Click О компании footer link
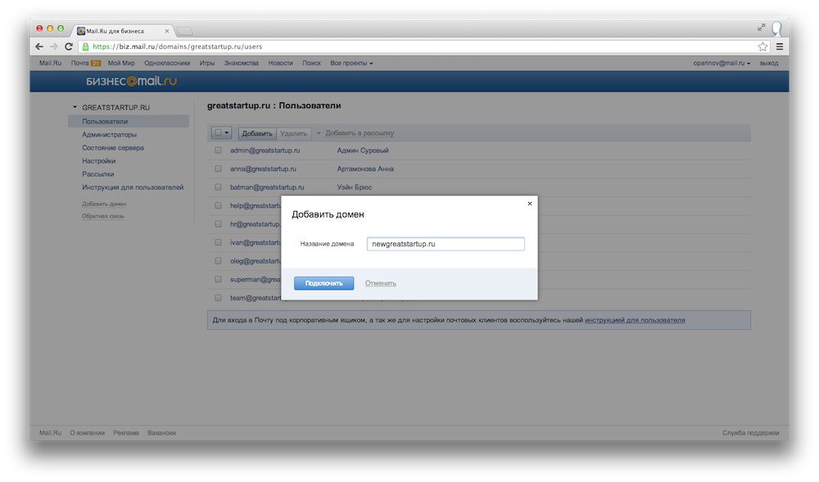 coord(88,433)
